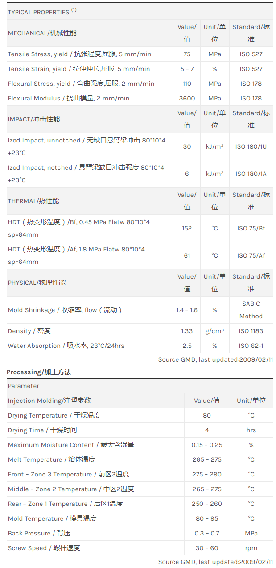Click the Drying Temperature value 80
Image resolution: width=276 pixels, height=568 pixels.
[207, 415]
